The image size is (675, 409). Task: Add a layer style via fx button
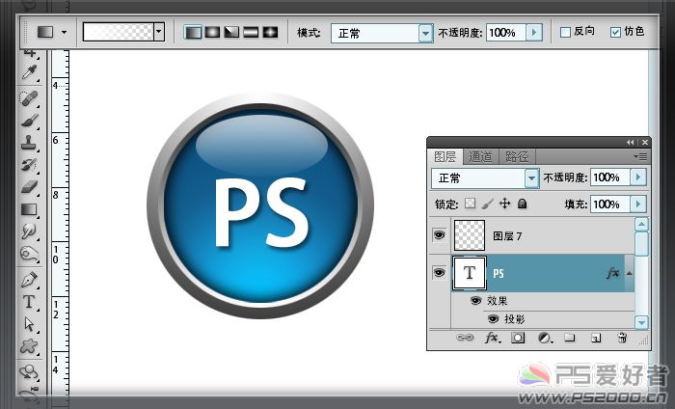click(492, 338)
